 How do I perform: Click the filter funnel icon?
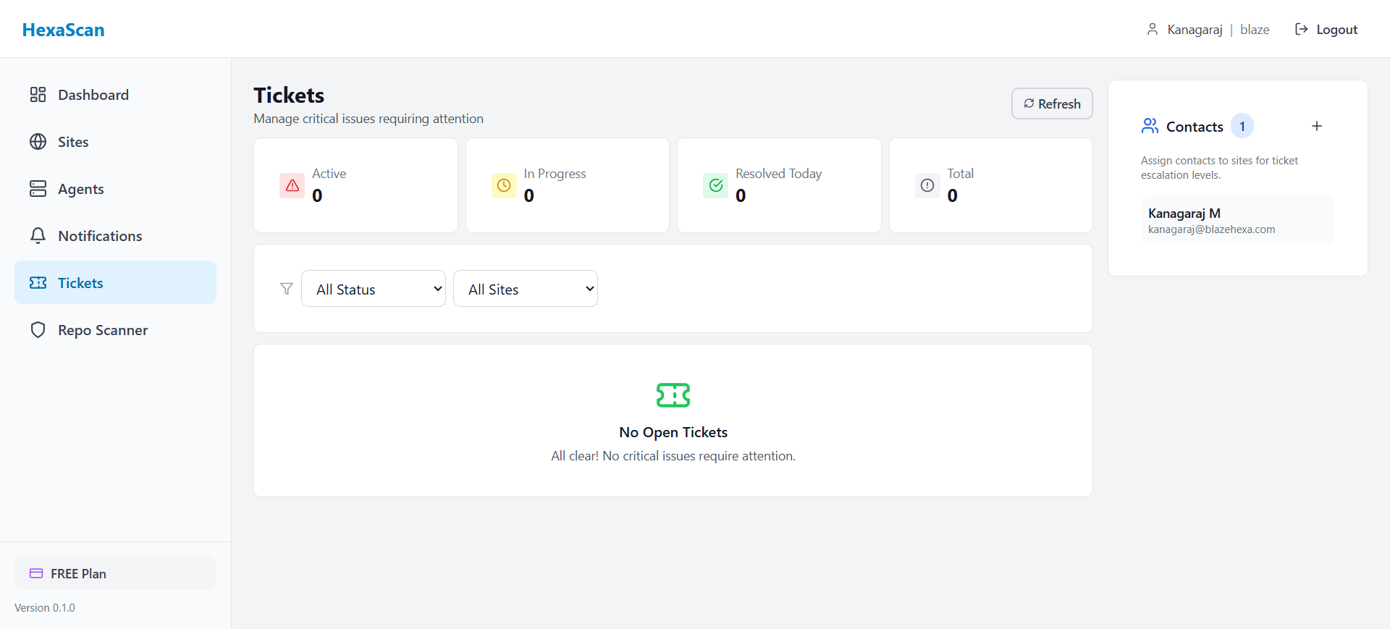pos(287,289)
